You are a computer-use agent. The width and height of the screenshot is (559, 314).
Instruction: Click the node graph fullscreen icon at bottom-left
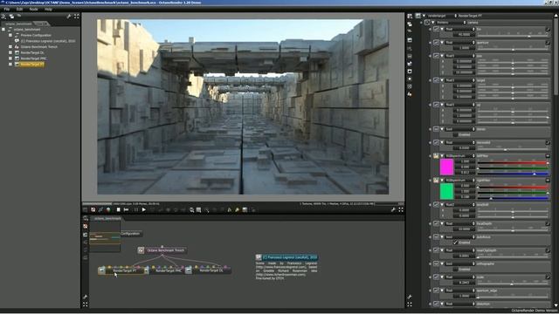(86, 304)
